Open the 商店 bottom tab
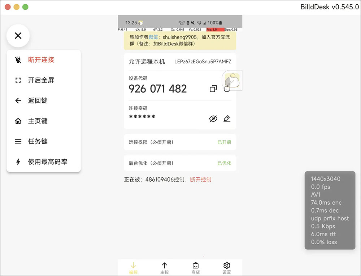The image size is (361, 276). point(195,268)
